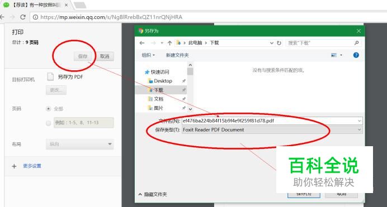The image size is (387, 207).
Task: Click the Change destination button
Action: pyautogui.click(x=56, y=90)
